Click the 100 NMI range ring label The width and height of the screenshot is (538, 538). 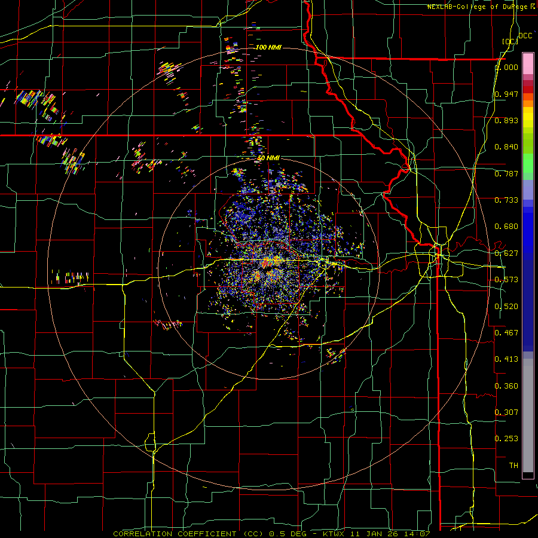pos(268,47)
